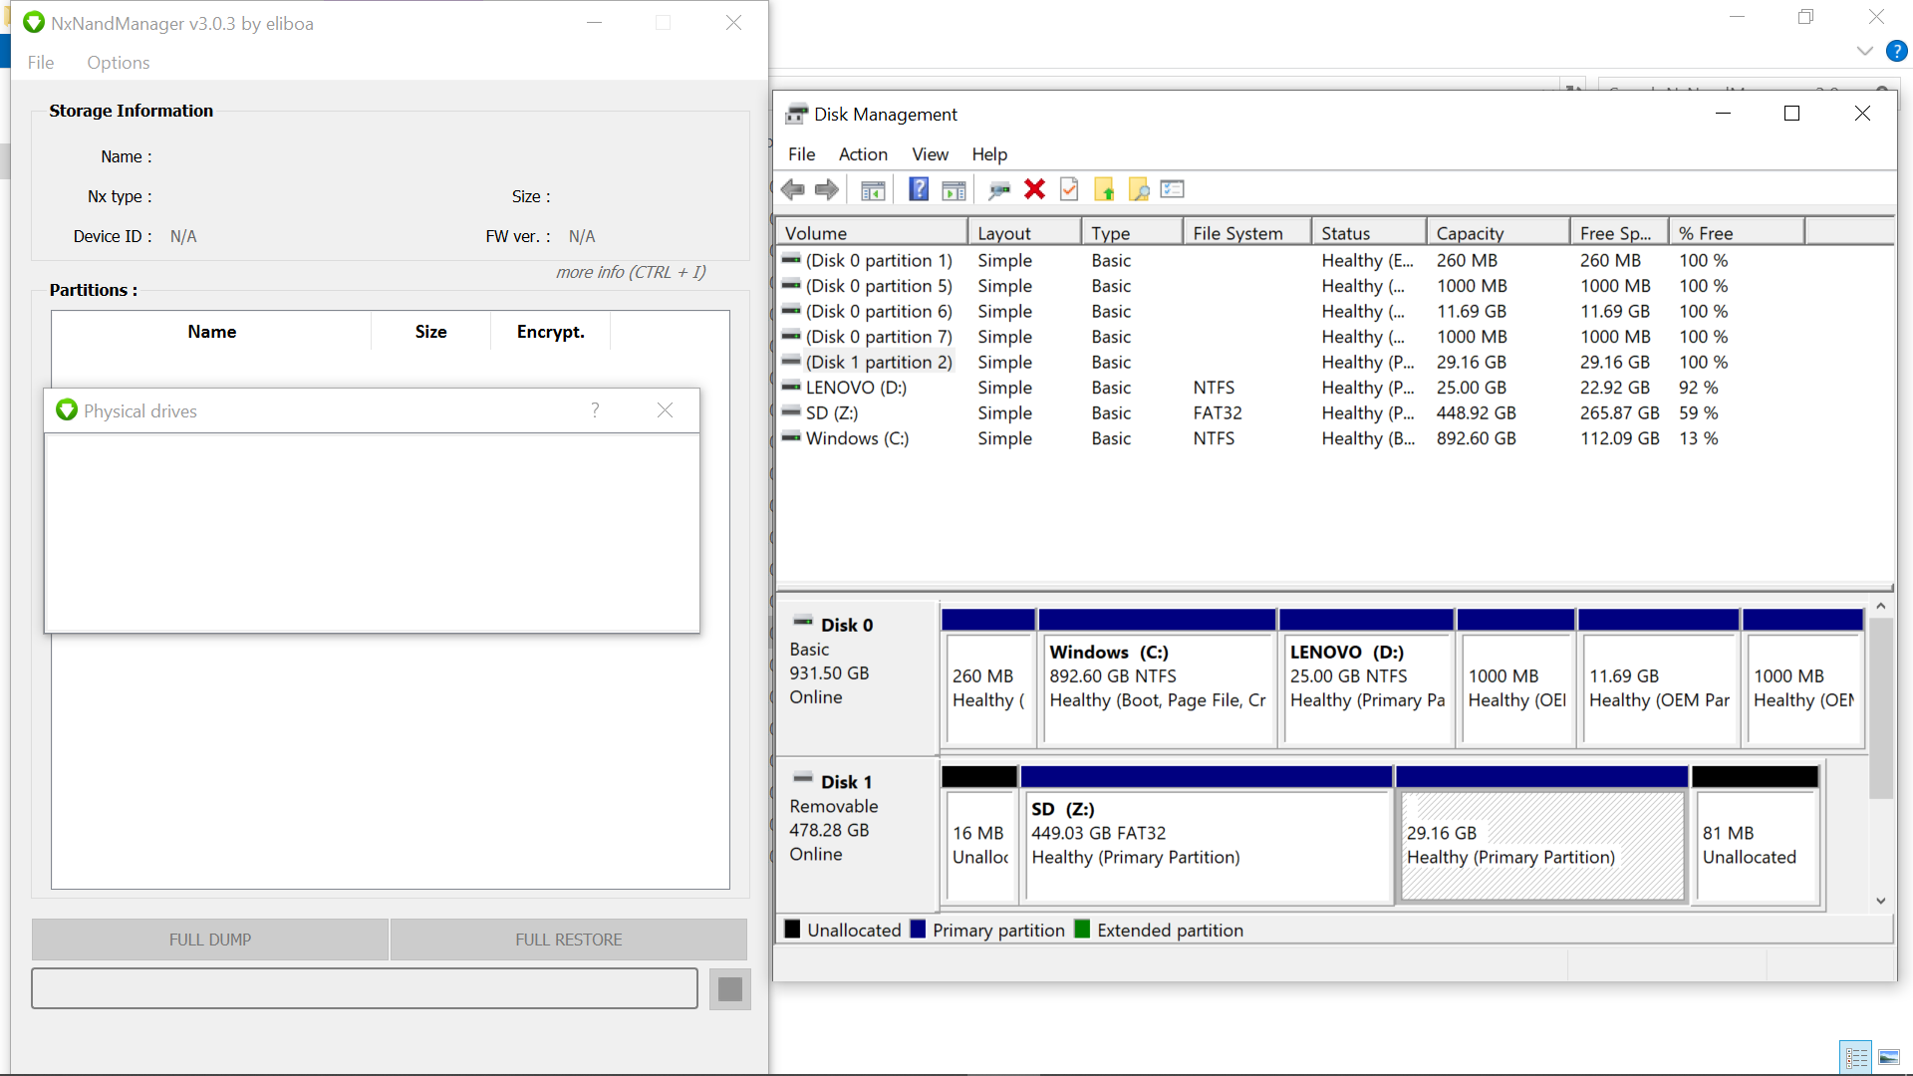This screenshot has height=1076, width=1913.
Task: Click the back navigation arrow in Disk Management
Action: (x=793, y=189)
